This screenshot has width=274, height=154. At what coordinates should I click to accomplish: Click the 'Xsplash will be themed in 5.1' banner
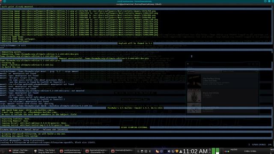pos(135,43)
